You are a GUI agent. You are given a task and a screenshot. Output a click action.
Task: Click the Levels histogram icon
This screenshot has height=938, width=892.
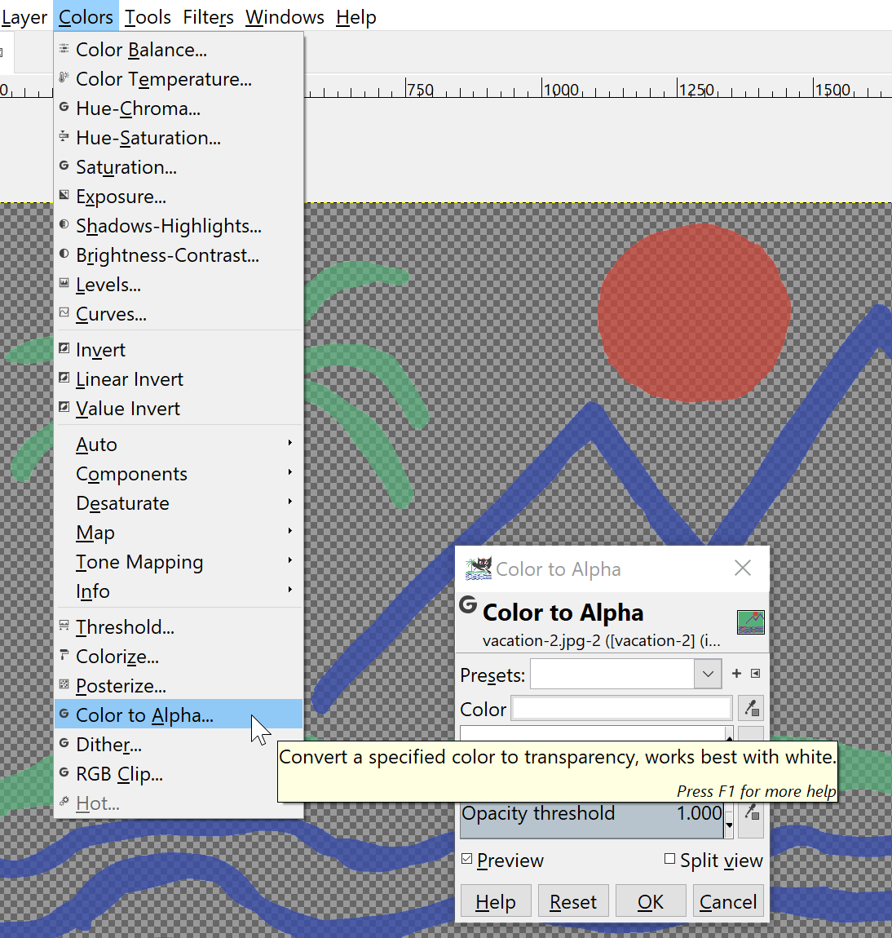(64, 284)
